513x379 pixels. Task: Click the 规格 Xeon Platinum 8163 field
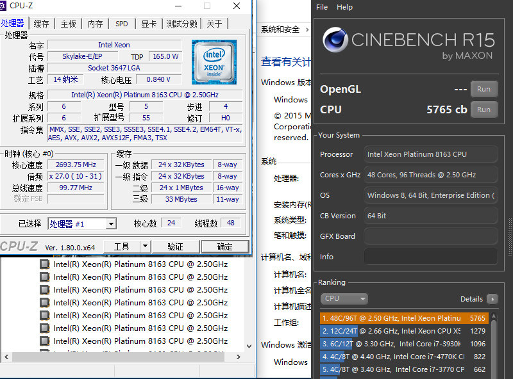pyautogui.click(x=145, y=95)
